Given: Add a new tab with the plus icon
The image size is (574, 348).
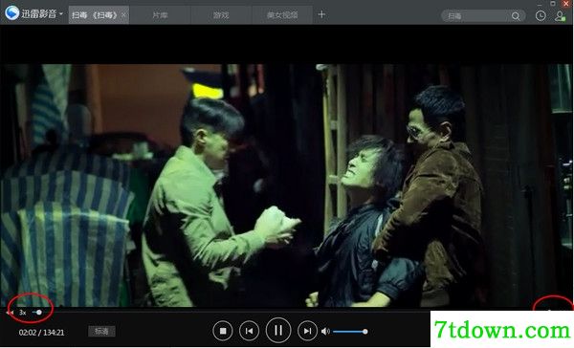Looking at the screenshot, I should [321, 14].
